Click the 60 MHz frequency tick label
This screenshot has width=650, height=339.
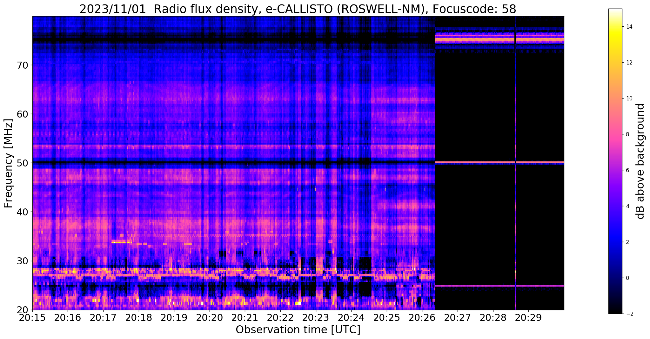(x=23, y=114)
